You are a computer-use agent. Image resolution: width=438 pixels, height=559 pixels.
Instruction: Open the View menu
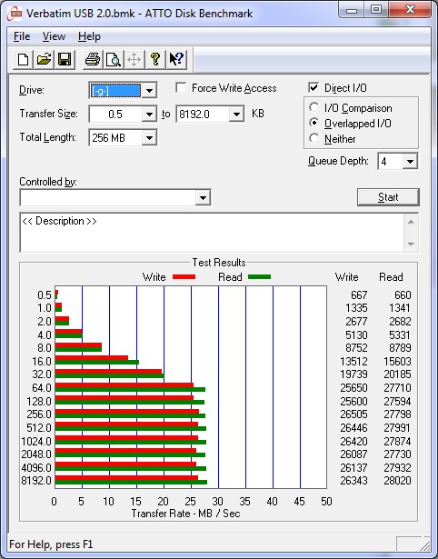point(54,36)
